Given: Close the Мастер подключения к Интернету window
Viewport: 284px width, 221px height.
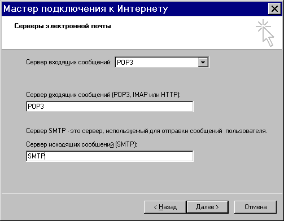Looking at the screenshot, I should click(274, 8).
